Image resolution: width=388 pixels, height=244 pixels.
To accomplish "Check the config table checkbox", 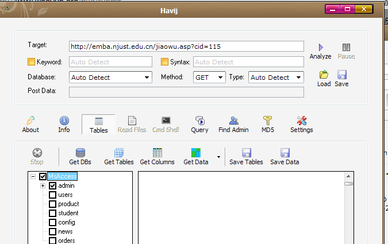I will (x=52, y=222).
